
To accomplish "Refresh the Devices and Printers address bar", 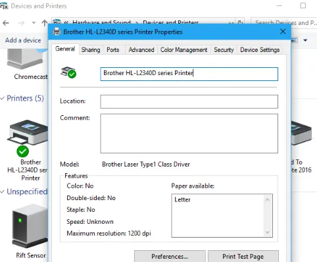I will [240, 22].
